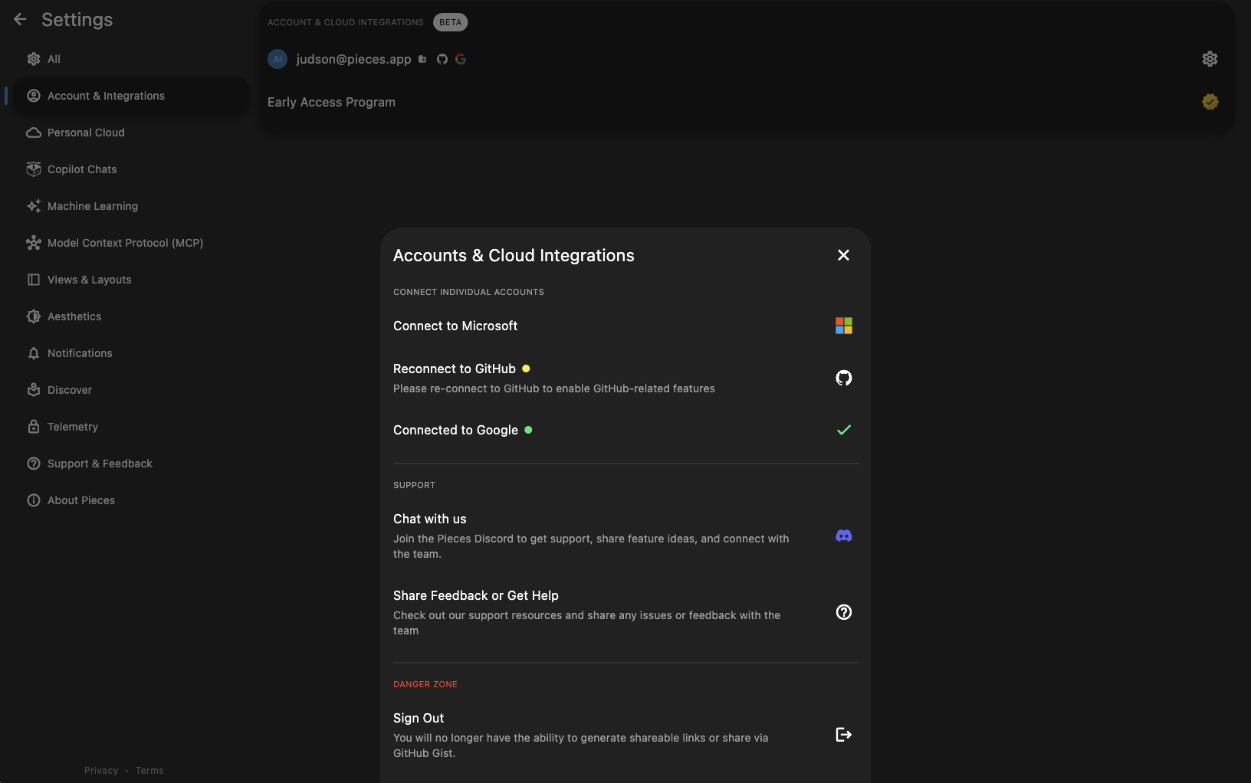The width and height of the screenshot is (1251, 783).
Task: Click the GitHub icon next to account email
Action: pos(442,59)
